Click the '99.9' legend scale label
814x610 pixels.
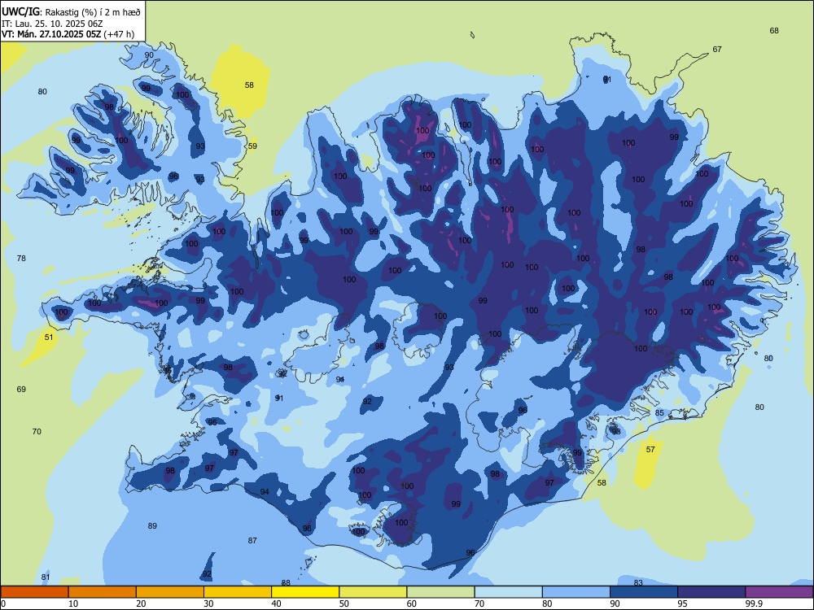(x=754, y=603)
